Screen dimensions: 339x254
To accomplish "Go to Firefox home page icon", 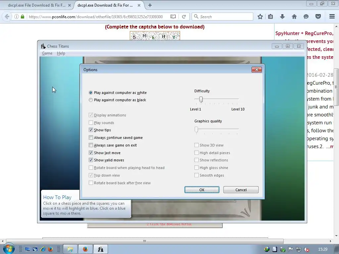I will [294, 17].
